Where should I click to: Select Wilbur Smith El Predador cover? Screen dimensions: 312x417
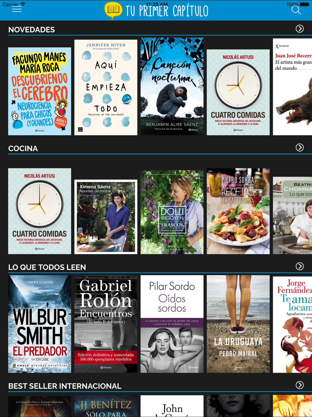tap(40, 324)
